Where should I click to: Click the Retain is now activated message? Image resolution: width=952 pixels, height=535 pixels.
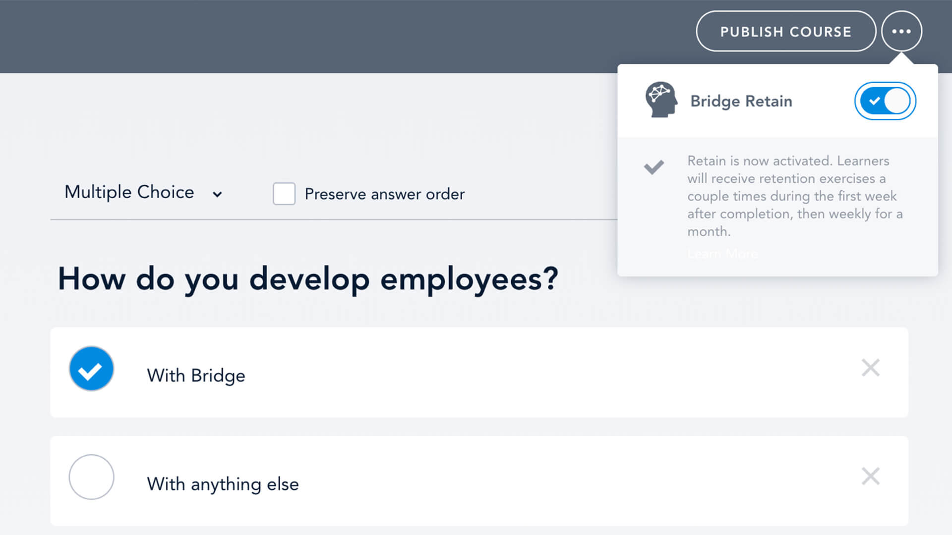795,196
